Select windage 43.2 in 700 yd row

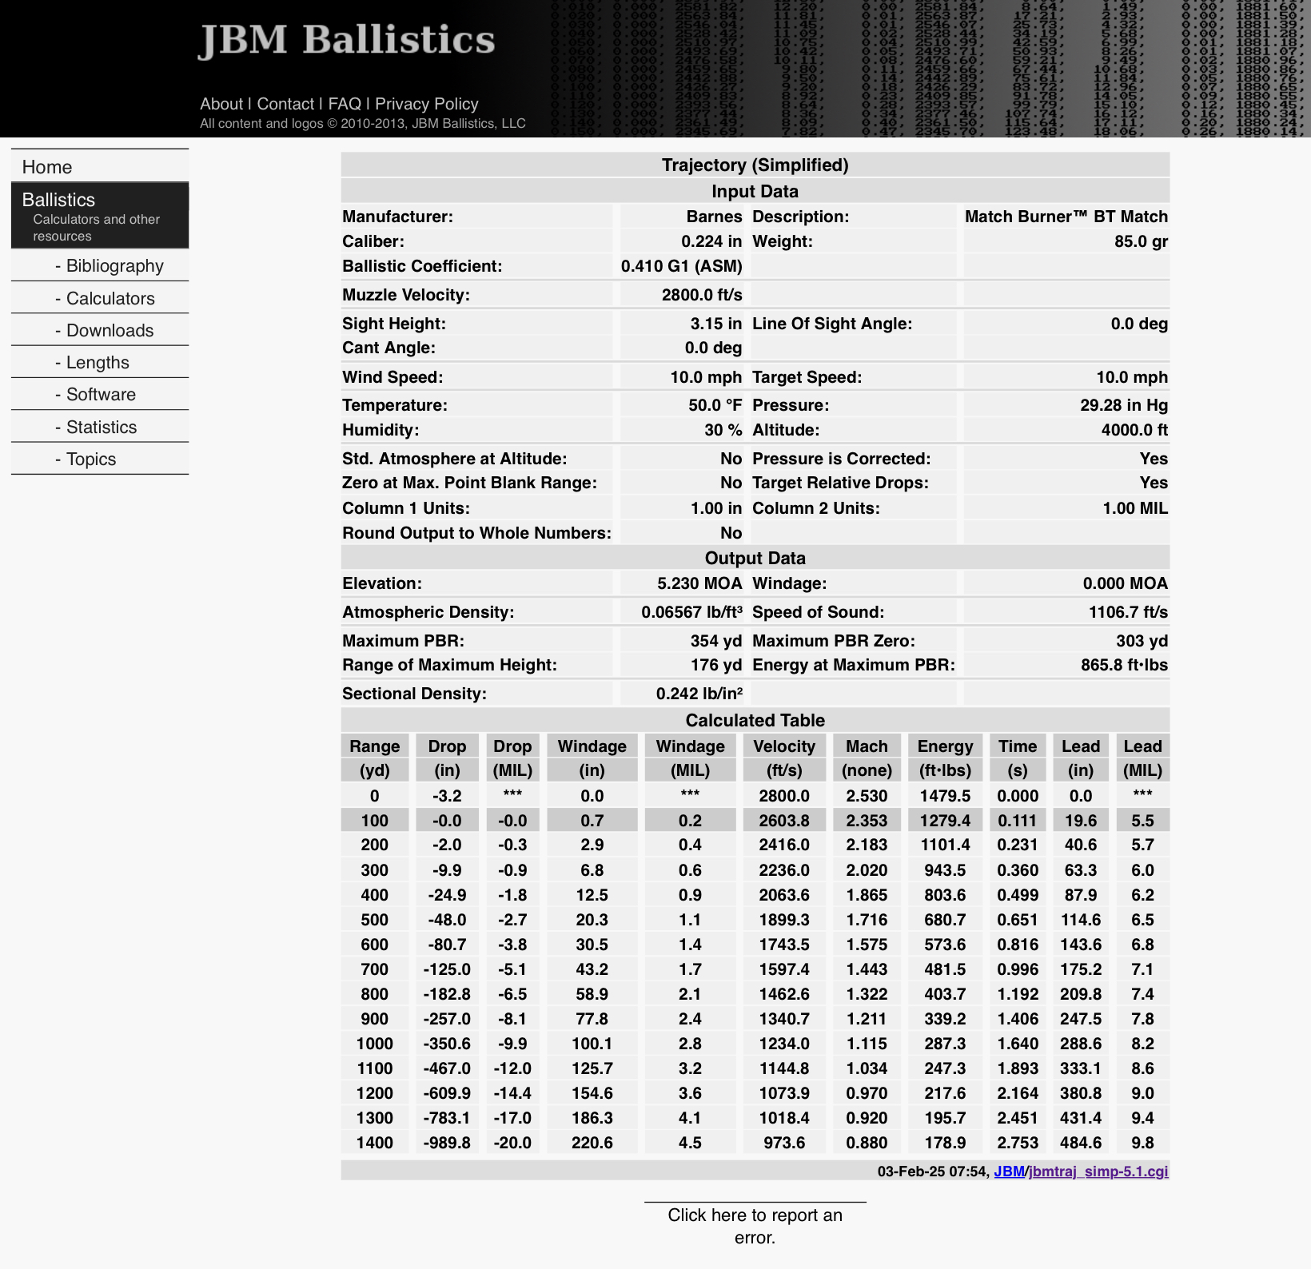(592, 969)
